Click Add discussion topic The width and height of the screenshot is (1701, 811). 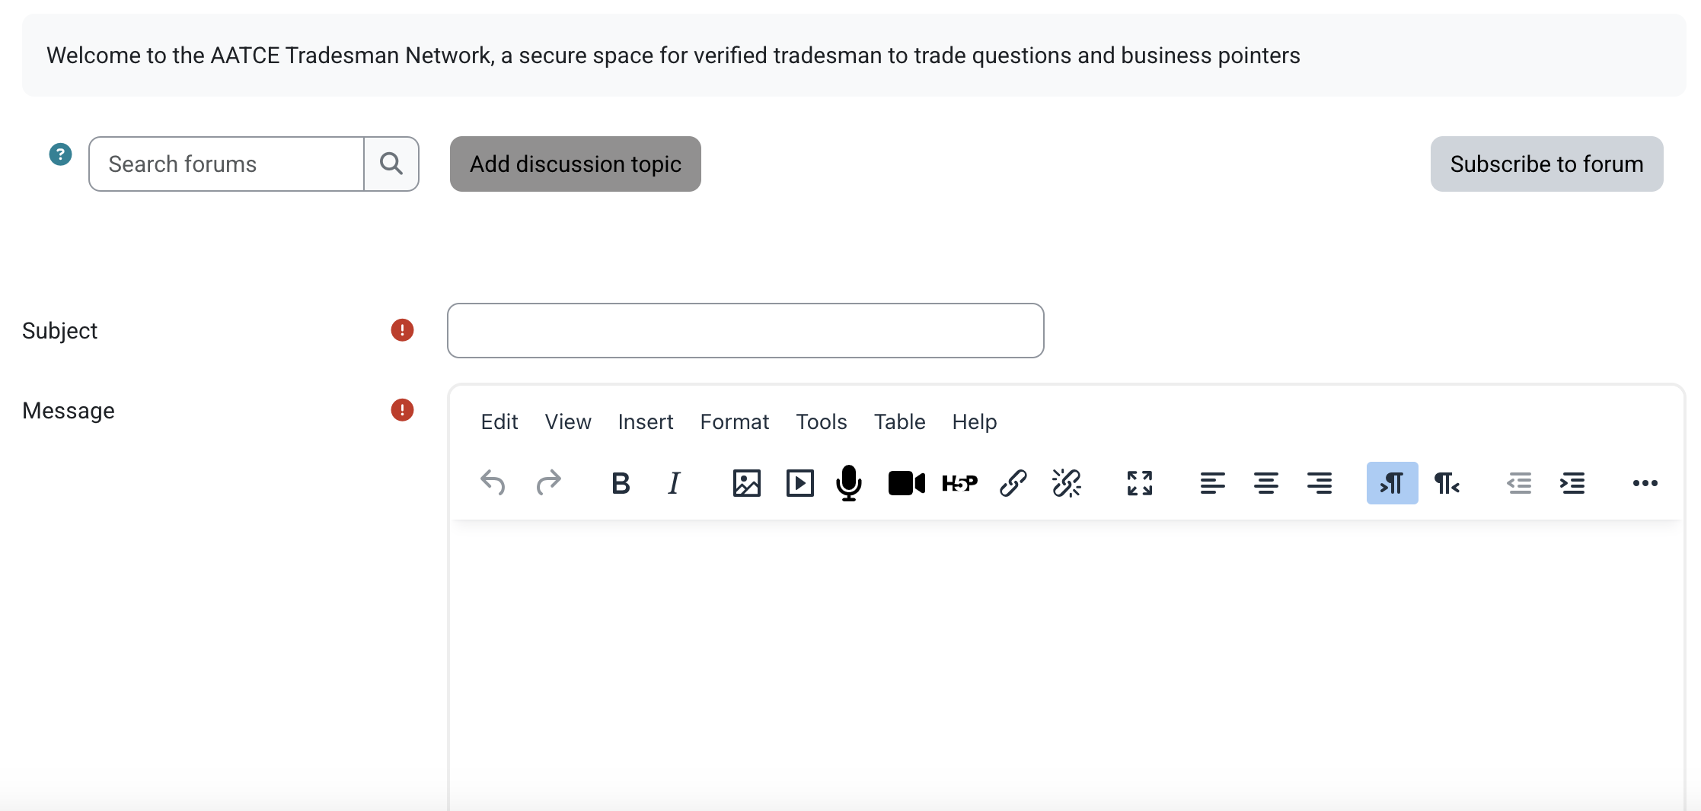pos(575,164)
